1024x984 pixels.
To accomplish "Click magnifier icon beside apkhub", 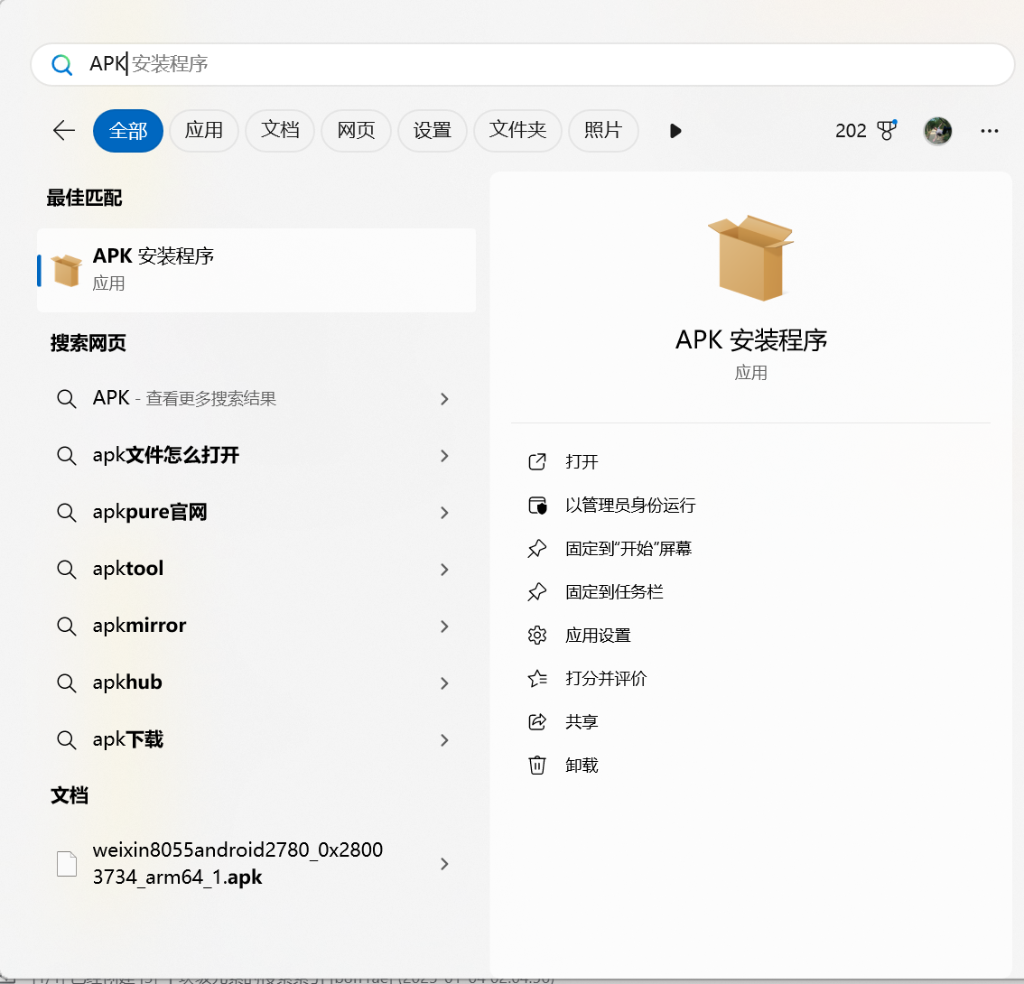I will point(66,683).
